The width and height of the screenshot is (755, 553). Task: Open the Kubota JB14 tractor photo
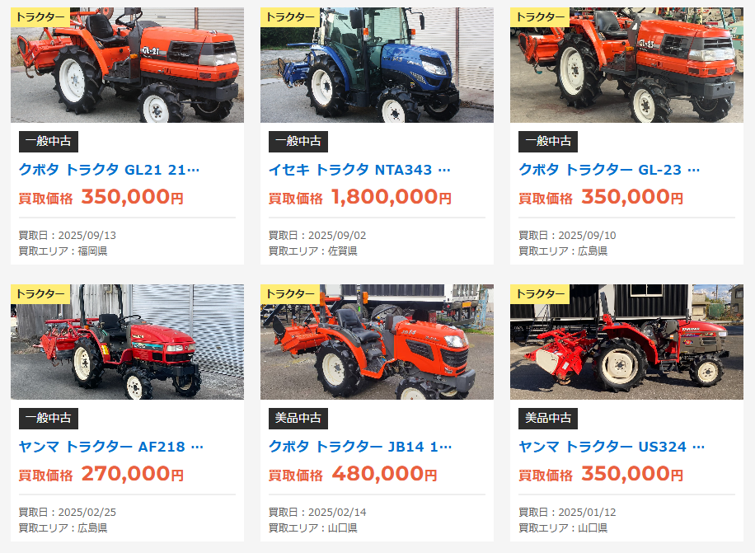coord(377,342)
